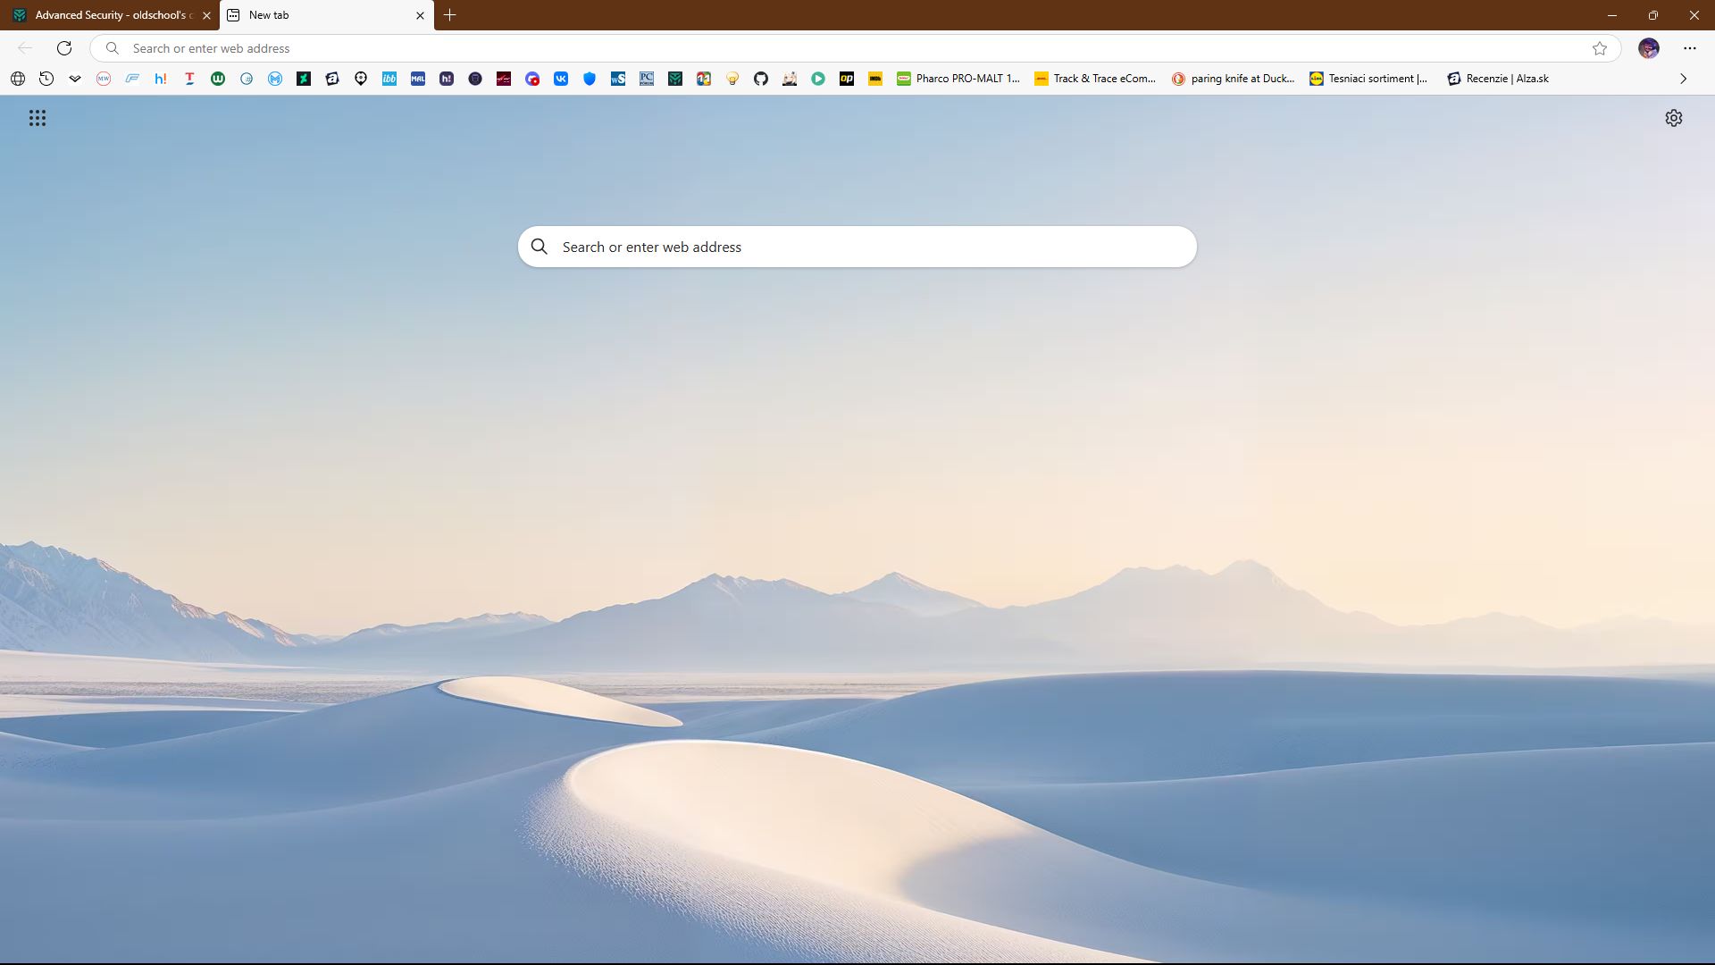Click the MAL bookmark icon
1715x965 pixels.
[x=418, y=79]
